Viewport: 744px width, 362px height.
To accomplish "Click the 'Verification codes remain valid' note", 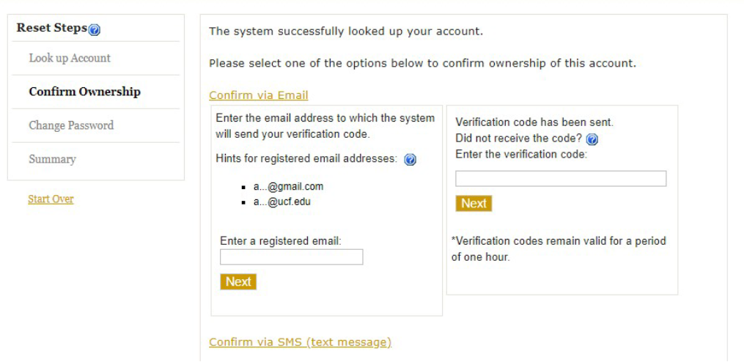I will click(559, 249).
